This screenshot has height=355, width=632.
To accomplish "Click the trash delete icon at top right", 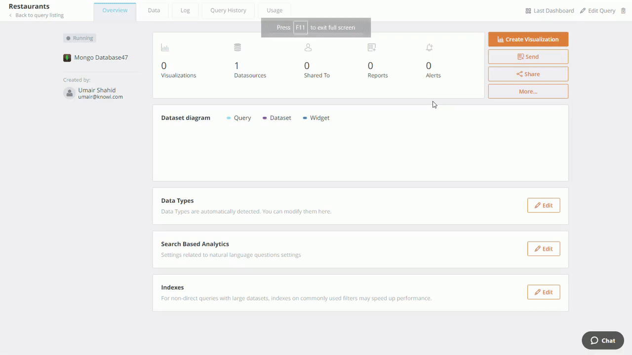I will coord(623,11).
